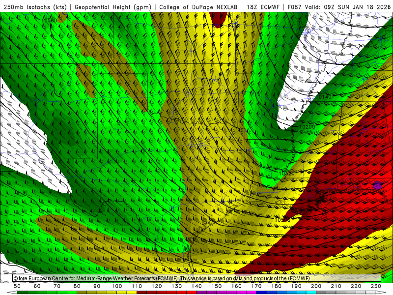Click the 60 value on the color scale
This screenshot has height=295, width=393.
click(x=37, y=286)
